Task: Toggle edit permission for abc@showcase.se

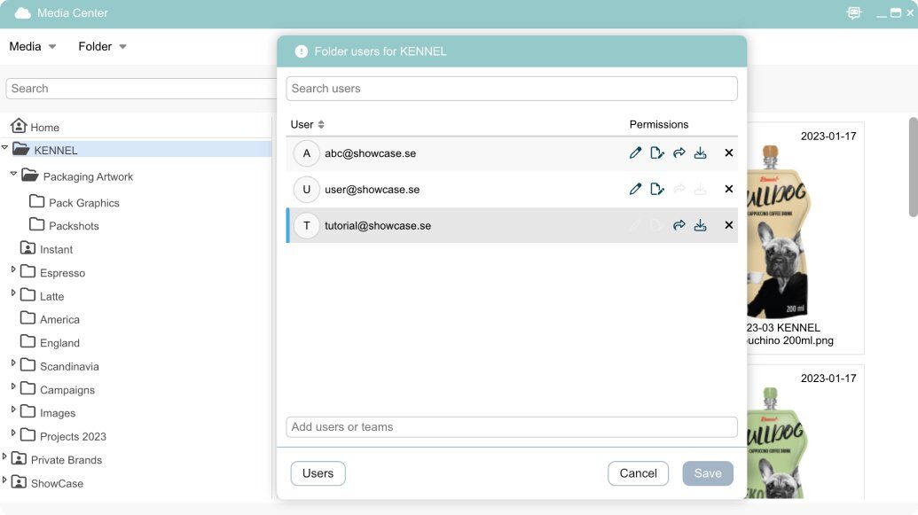Action: pos(635,153)
